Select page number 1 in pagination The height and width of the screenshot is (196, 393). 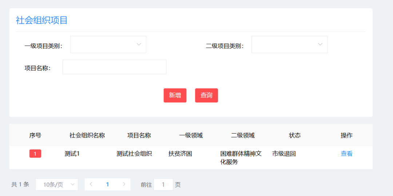(107, 184)
